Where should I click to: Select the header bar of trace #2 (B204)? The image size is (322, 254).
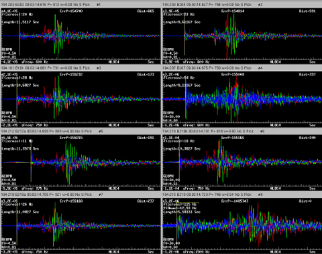pyautogui.click(x=242, y=5)
